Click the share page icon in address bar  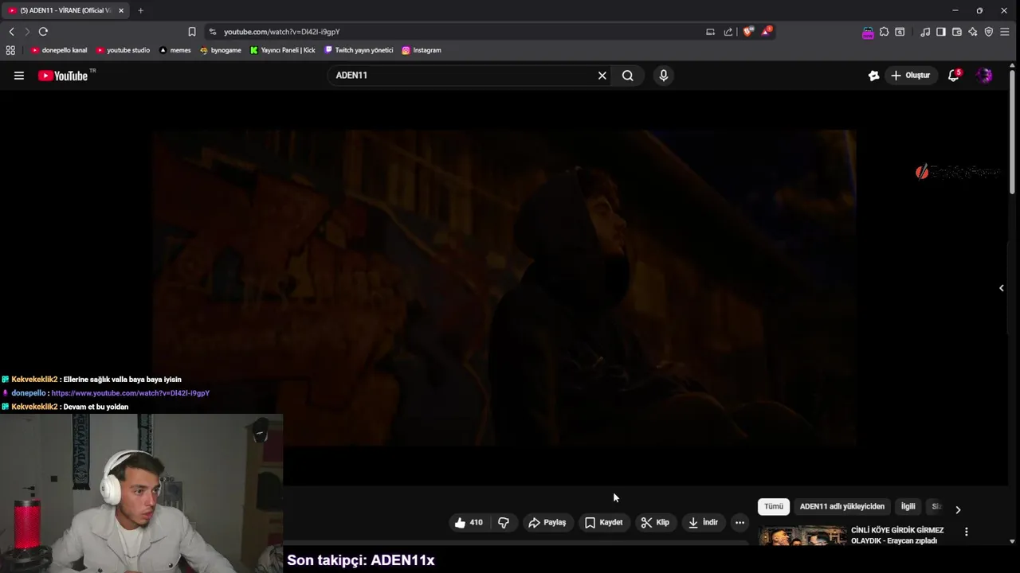[x=728, y=32]
